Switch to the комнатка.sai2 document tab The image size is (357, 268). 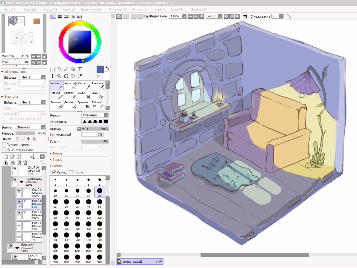pyautogui.click(x=140, y=262)
